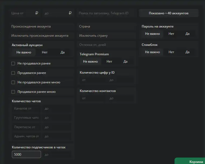Click search field 'Поиск по заголовку, Telegram ID'
This screenshot has width=205, height=164.
pos(107,13)
